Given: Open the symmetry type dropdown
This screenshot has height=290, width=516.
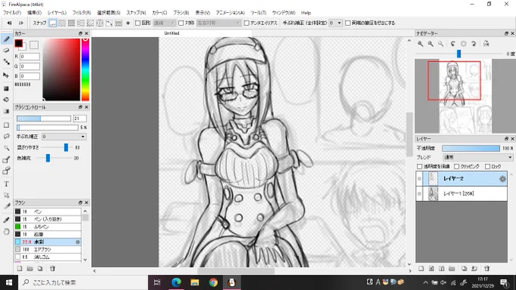Looking at the screenshot, I should click(219, 23).
